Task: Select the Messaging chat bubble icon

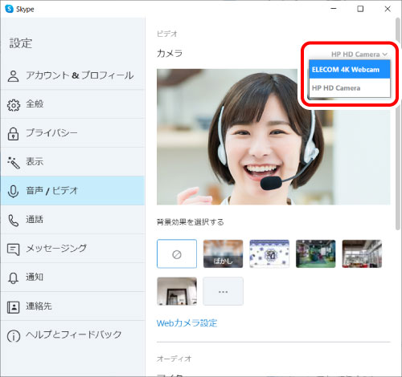Action: (x=13, y=249)
